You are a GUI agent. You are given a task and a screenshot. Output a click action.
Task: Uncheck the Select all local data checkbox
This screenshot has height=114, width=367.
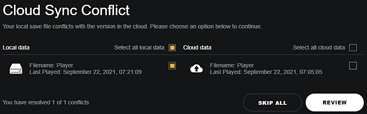pyautogui.click(x=172, y=48)
